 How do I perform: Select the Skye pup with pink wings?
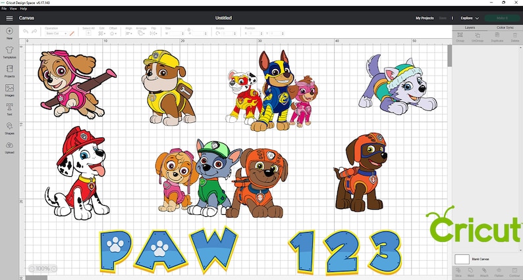[76, 84]
